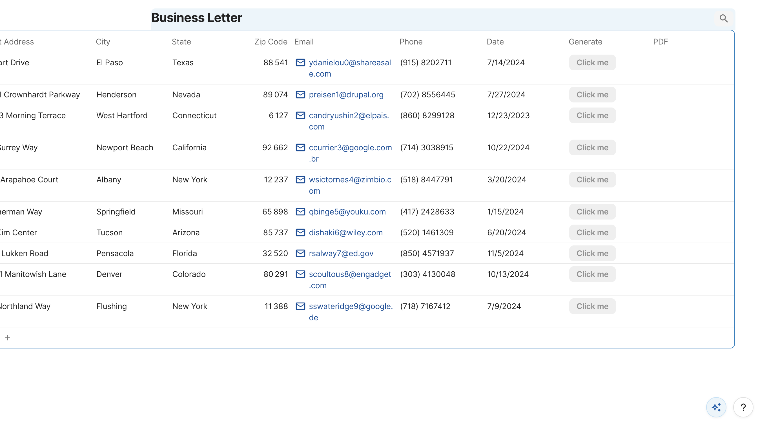Click the envelope icon beside qbinge5@youku.com
The width and height of the screenshot is (758, 425).
pyautogui.click(x=300, y=212)
